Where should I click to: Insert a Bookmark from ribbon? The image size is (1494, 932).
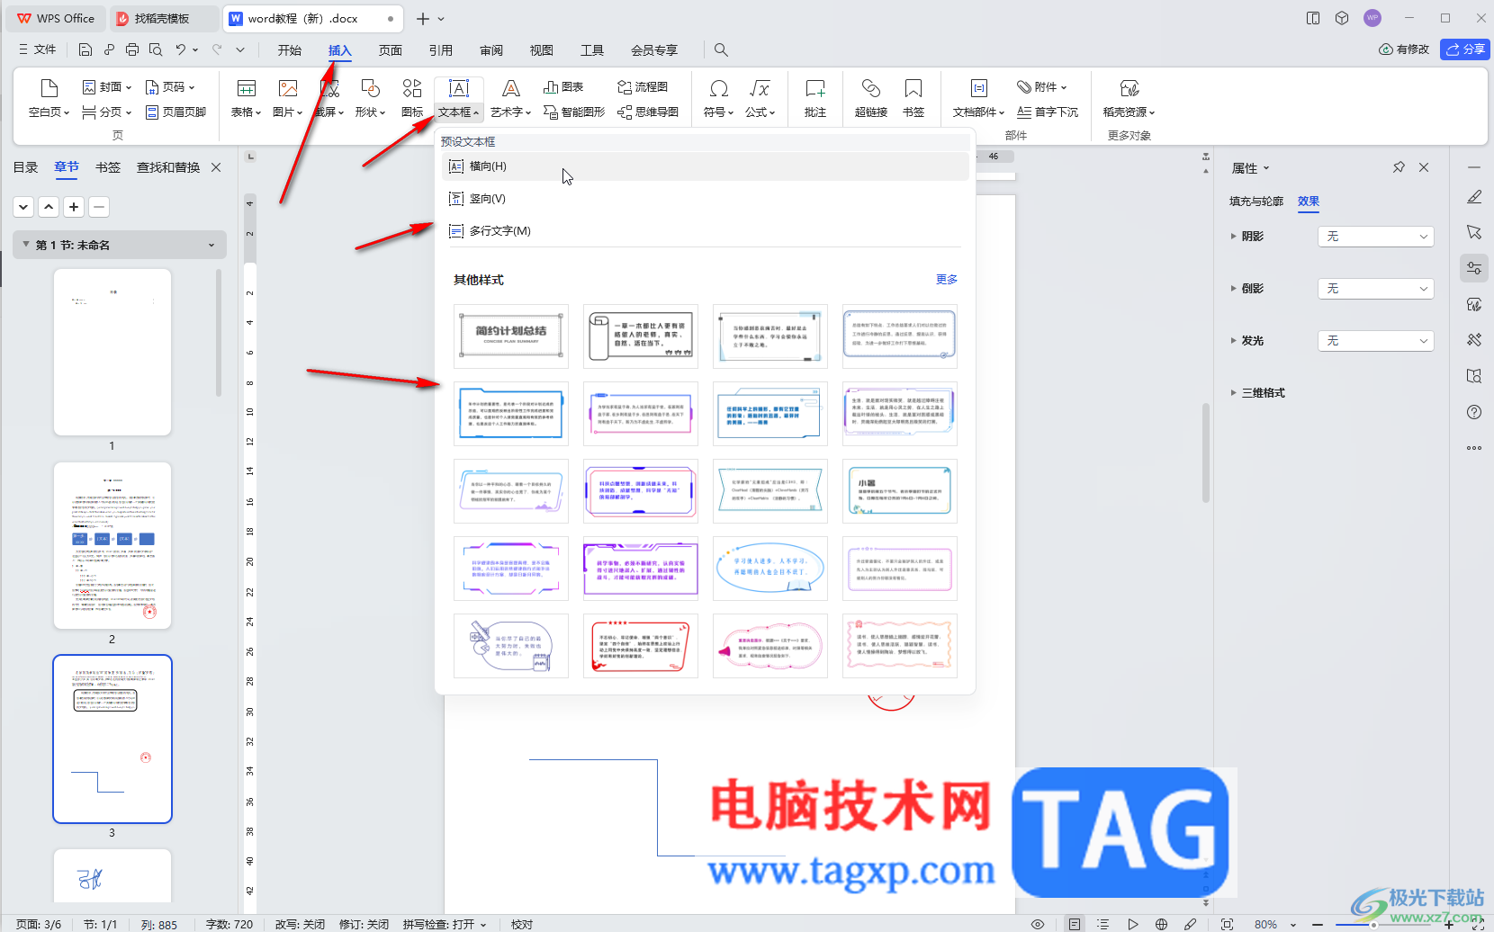pos(913,99)
